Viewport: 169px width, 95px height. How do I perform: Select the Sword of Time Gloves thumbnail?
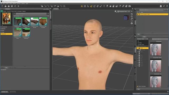[35, 22]
